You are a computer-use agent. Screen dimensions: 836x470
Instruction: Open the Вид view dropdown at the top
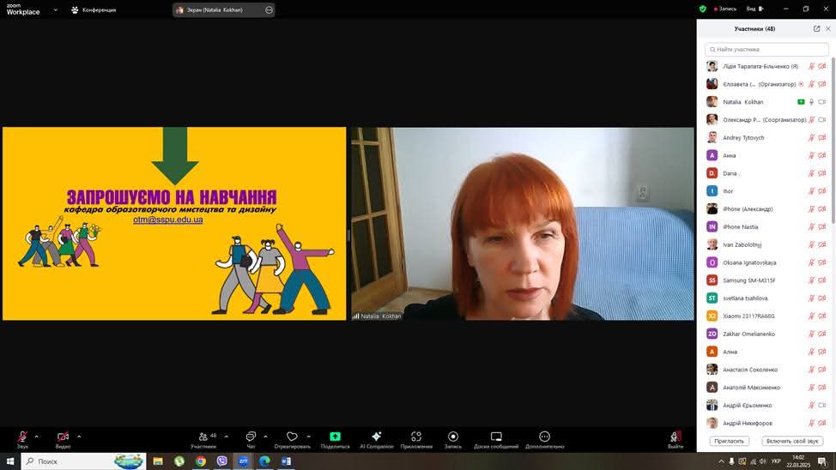pyautogui.click(x=753, y=9)
